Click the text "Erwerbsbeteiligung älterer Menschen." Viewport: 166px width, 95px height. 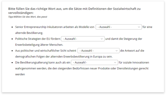pos(39,45)
